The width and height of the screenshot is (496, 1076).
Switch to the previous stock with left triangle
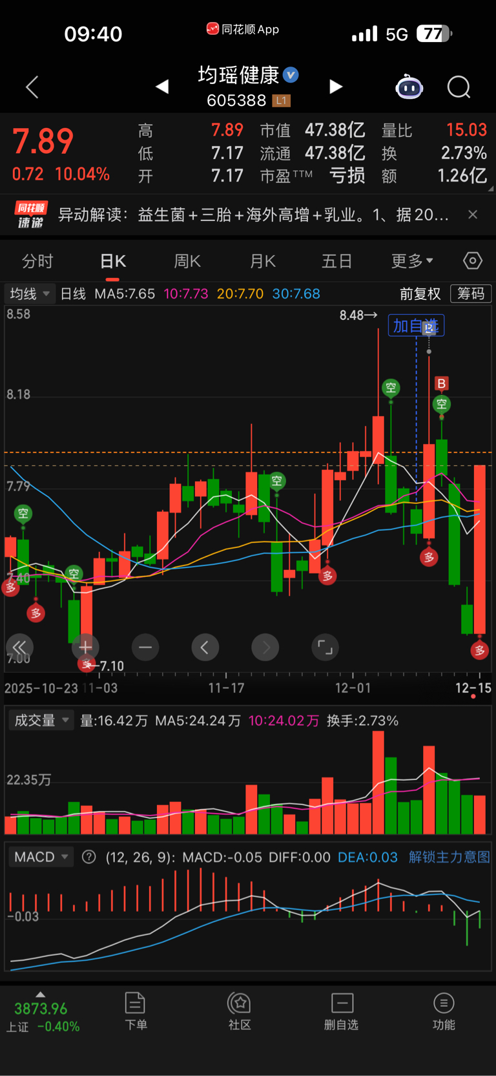(x=162, y=87)
